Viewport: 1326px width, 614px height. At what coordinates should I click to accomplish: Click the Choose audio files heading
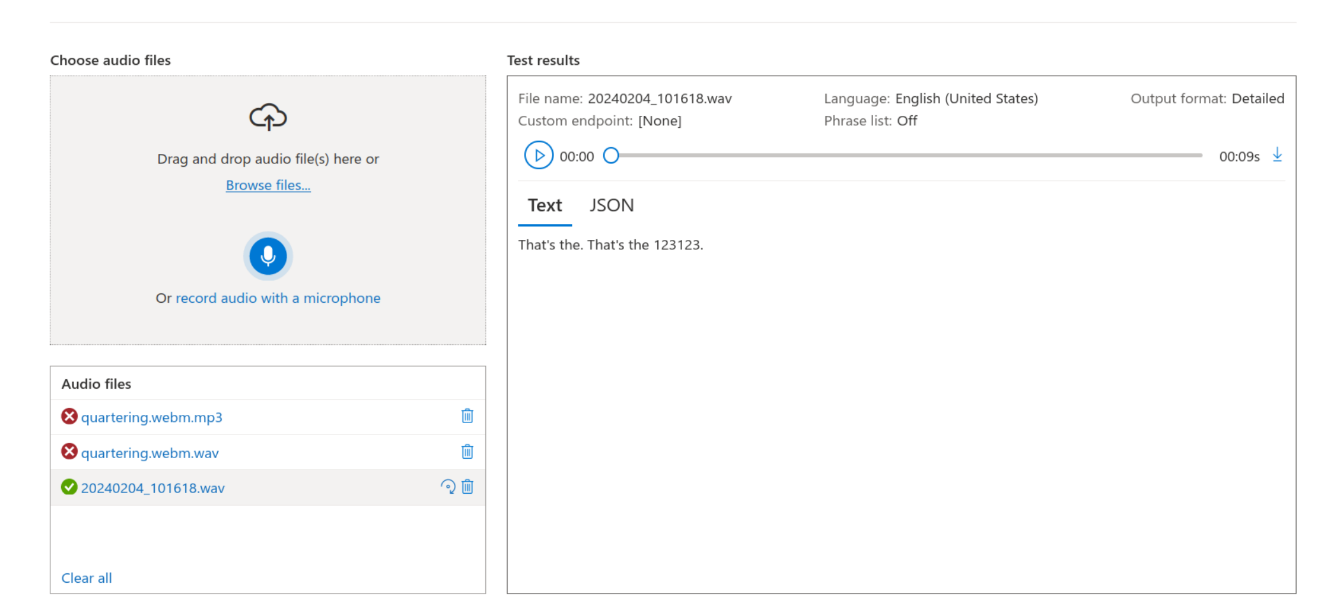(111, 60)
